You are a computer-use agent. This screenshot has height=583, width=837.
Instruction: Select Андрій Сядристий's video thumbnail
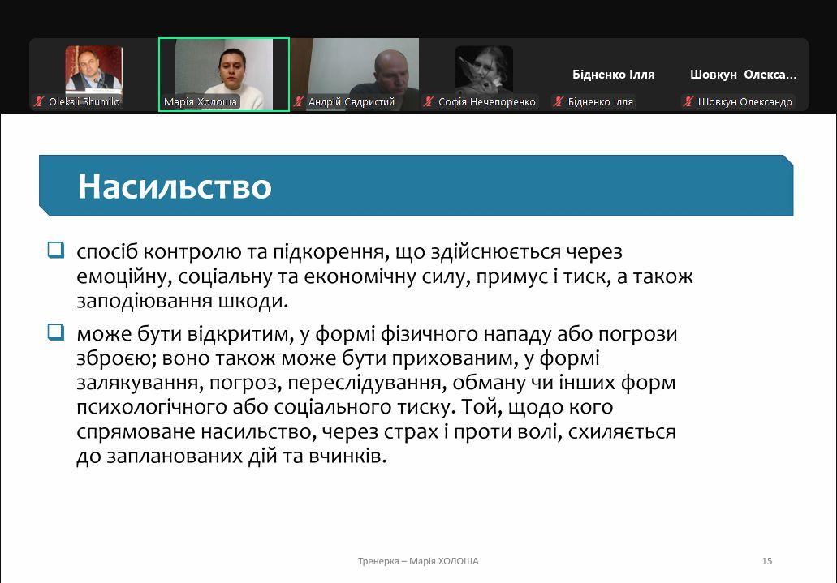(x=355, y=74)
